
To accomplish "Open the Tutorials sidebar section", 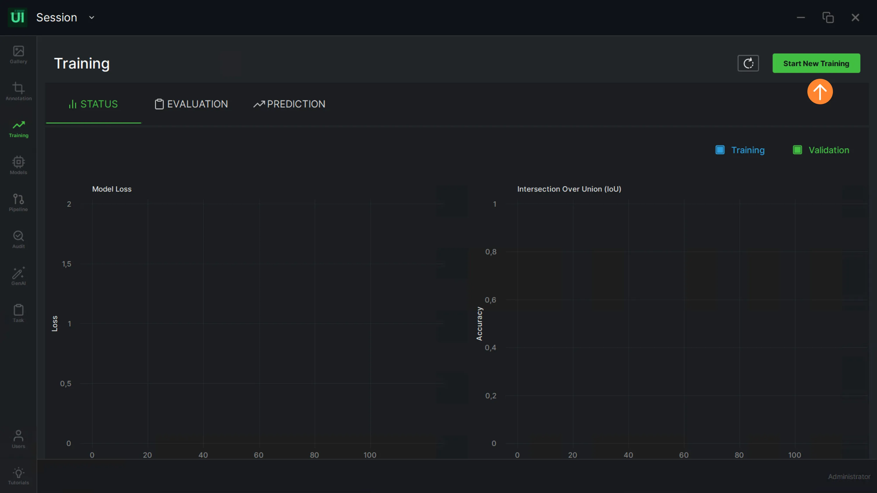I will pos(18,476).
